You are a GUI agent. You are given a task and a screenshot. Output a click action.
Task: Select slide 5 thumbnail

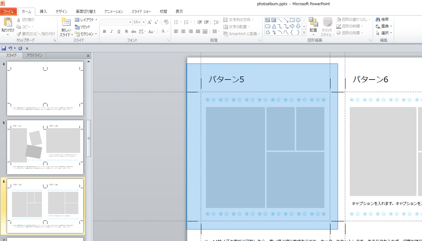45,147
